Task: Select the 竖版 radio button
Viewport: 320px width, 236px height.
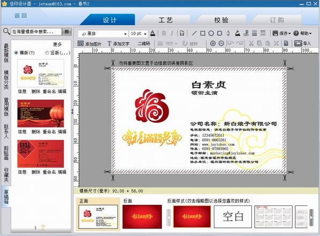Action: pyautogui.click(x=47, y=53)
